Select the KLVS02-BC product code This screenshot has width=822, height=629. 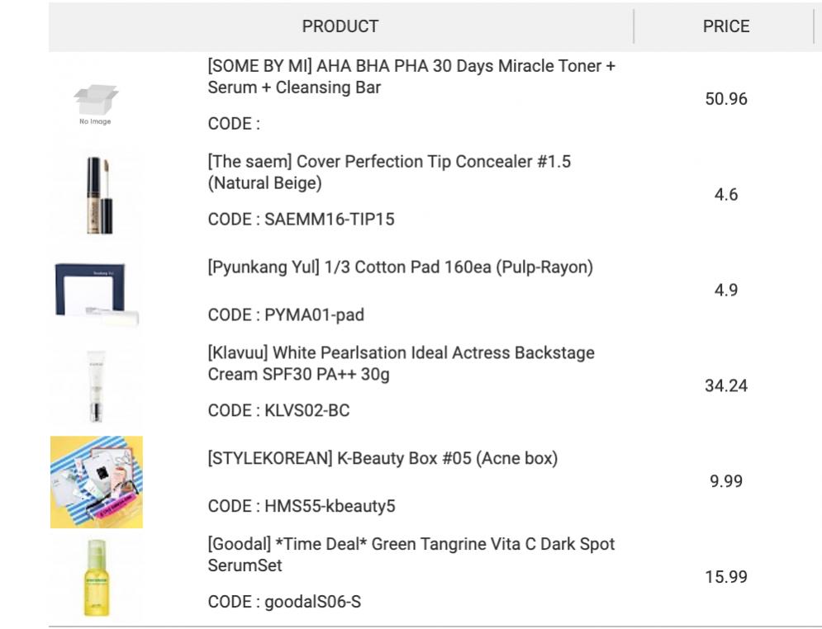click(306, 410)
